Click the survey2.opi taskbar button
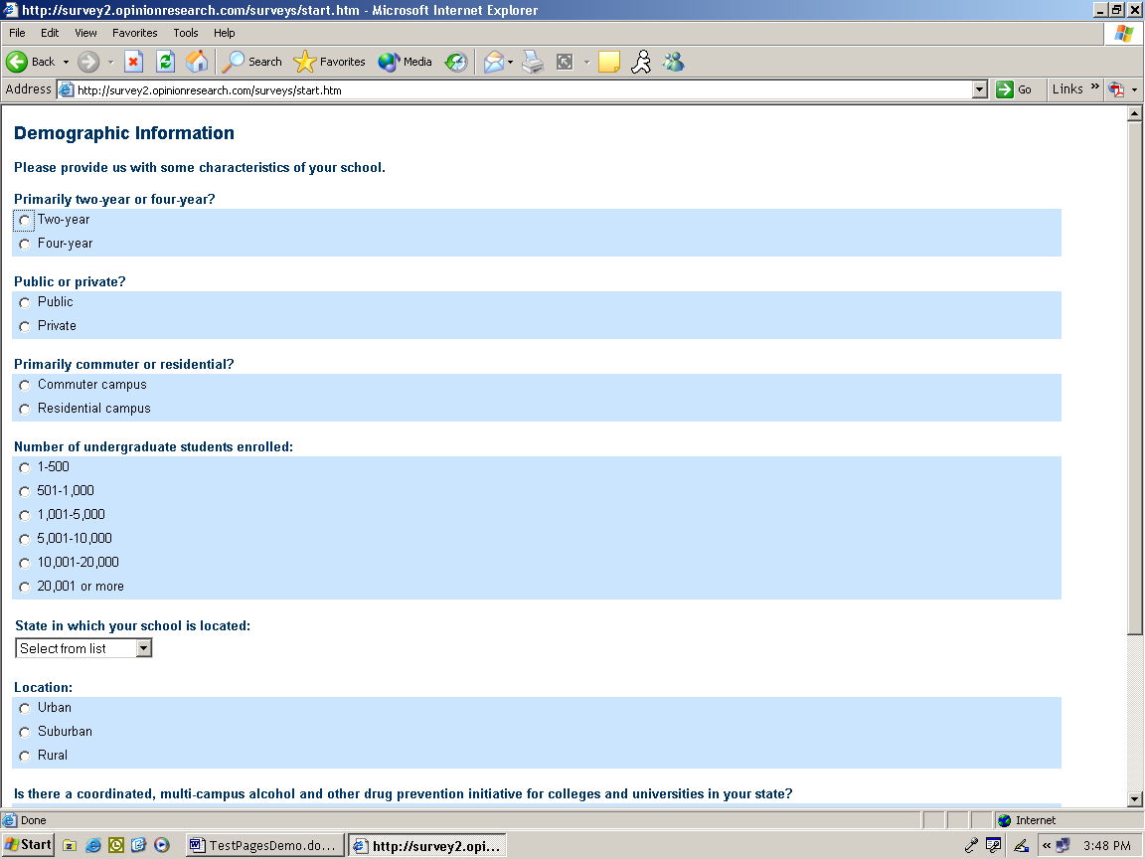Image resolution: width=1145 pixels, height=859 pixels. [427, 845]
